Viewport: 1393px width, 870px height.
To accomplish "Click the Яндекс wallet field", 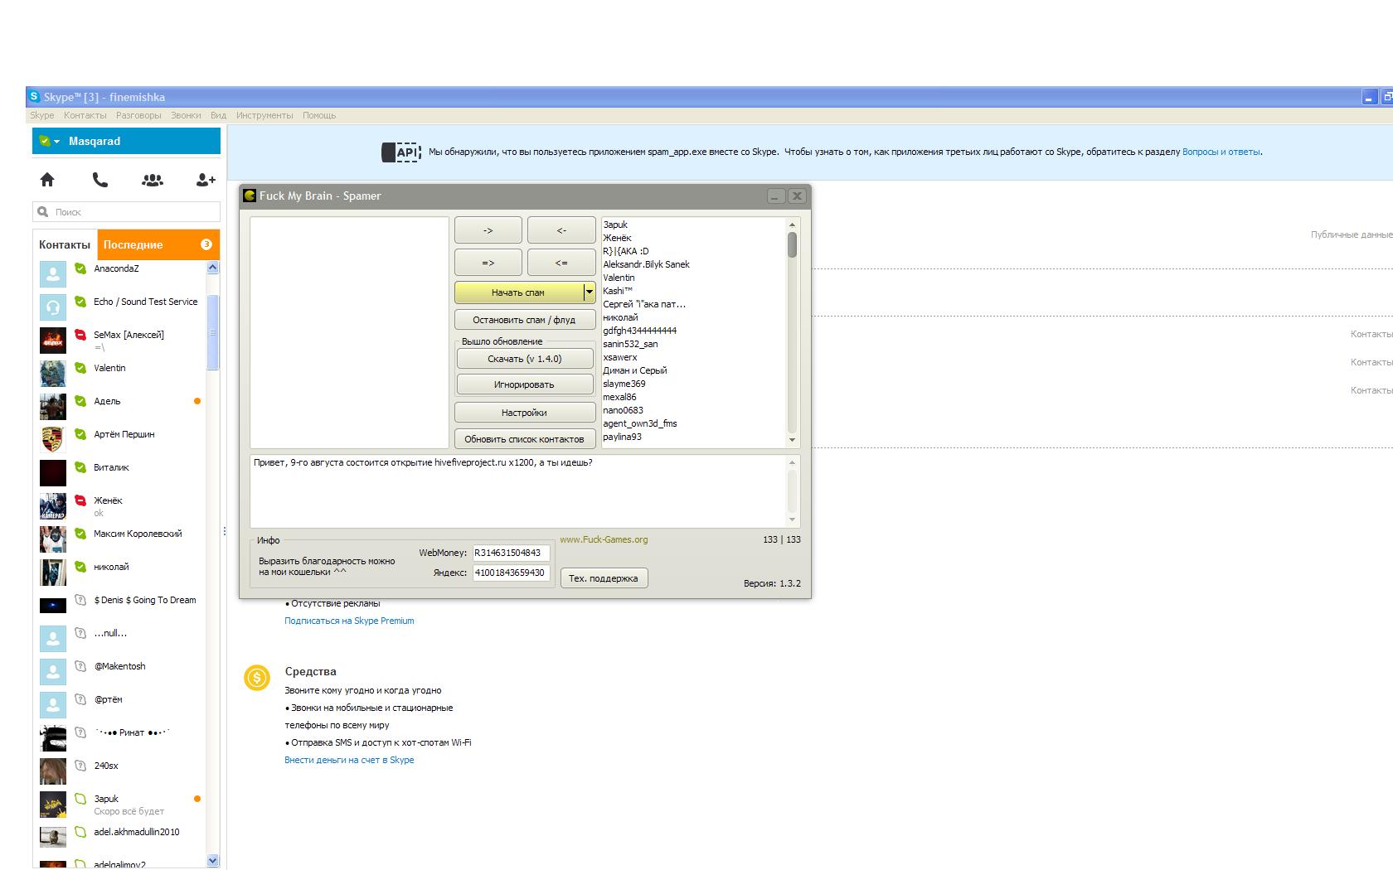I will [511, 573].
